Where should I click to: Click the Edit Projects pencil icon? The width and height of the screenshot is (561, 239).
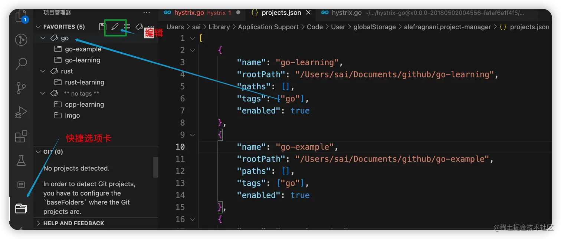tap(115, 27)
